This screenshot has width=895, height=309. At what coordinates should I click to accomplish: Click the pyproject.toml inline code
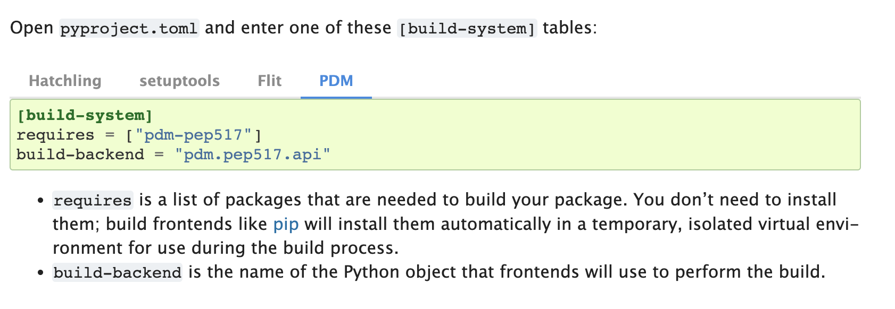[x=129, y=28]
